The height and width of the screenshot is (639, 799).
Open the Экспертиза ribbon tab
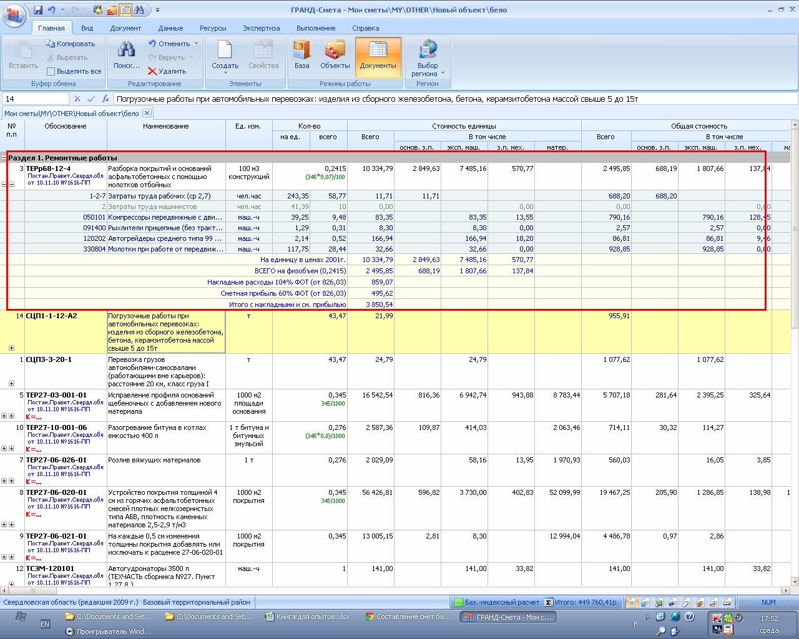click(x=261, y=28)
